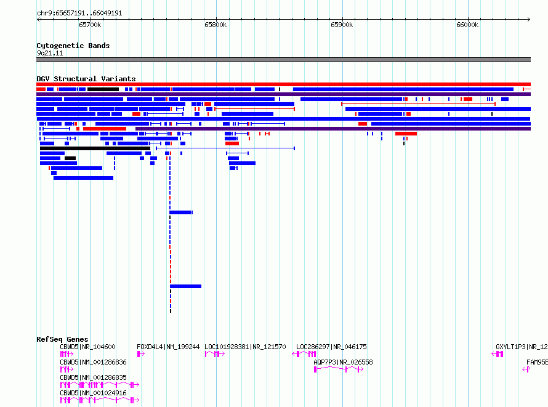Select the longest black structural variant bar
The height and width of the screenshot is (407, 548).
95,148
